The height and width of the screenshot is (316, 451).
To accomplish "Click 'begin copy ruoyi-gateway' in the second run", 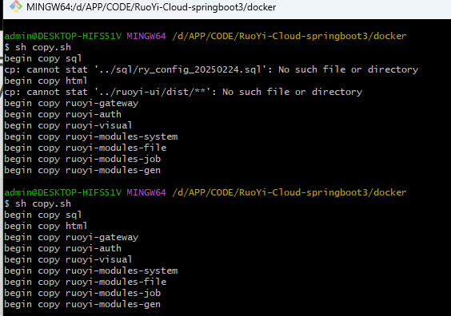I will click(x=71, y=237).
